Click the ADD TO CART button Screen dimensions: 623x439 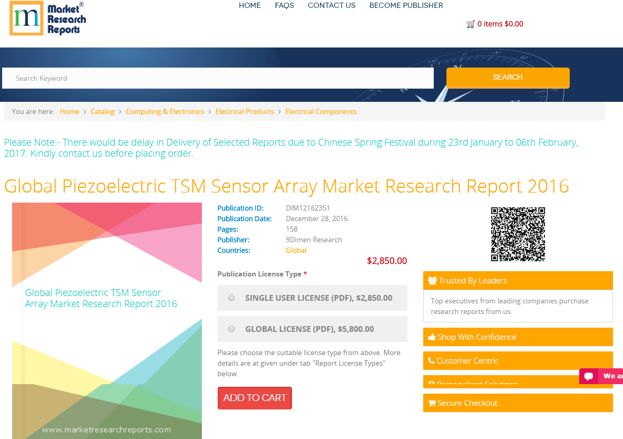click(x=255, y=398)
